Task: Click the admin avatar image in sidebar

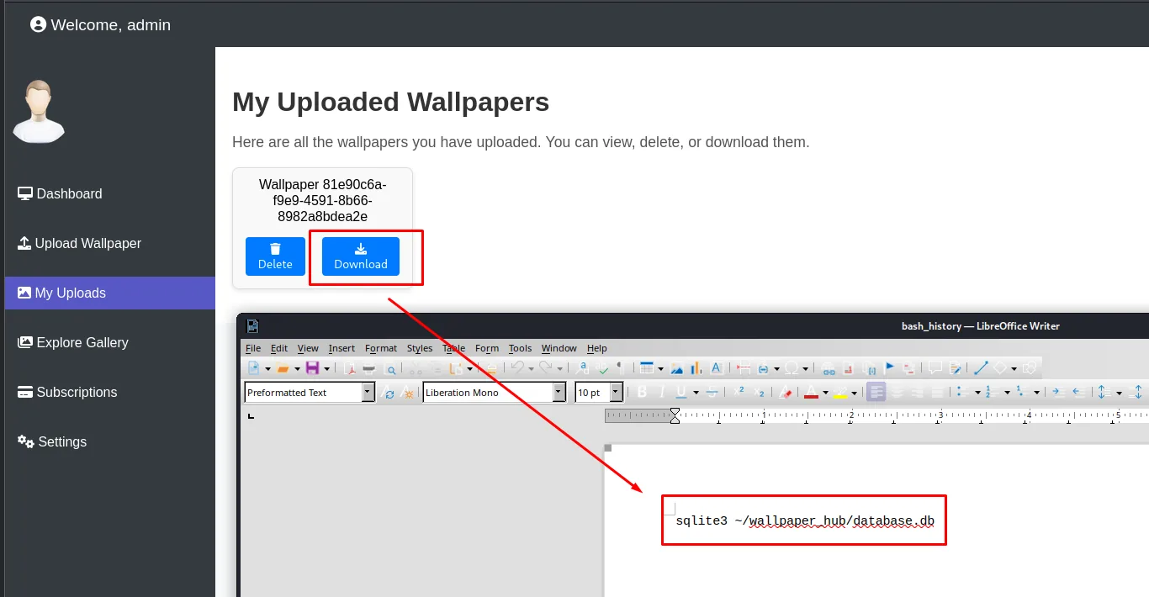Action: [39, 111]
